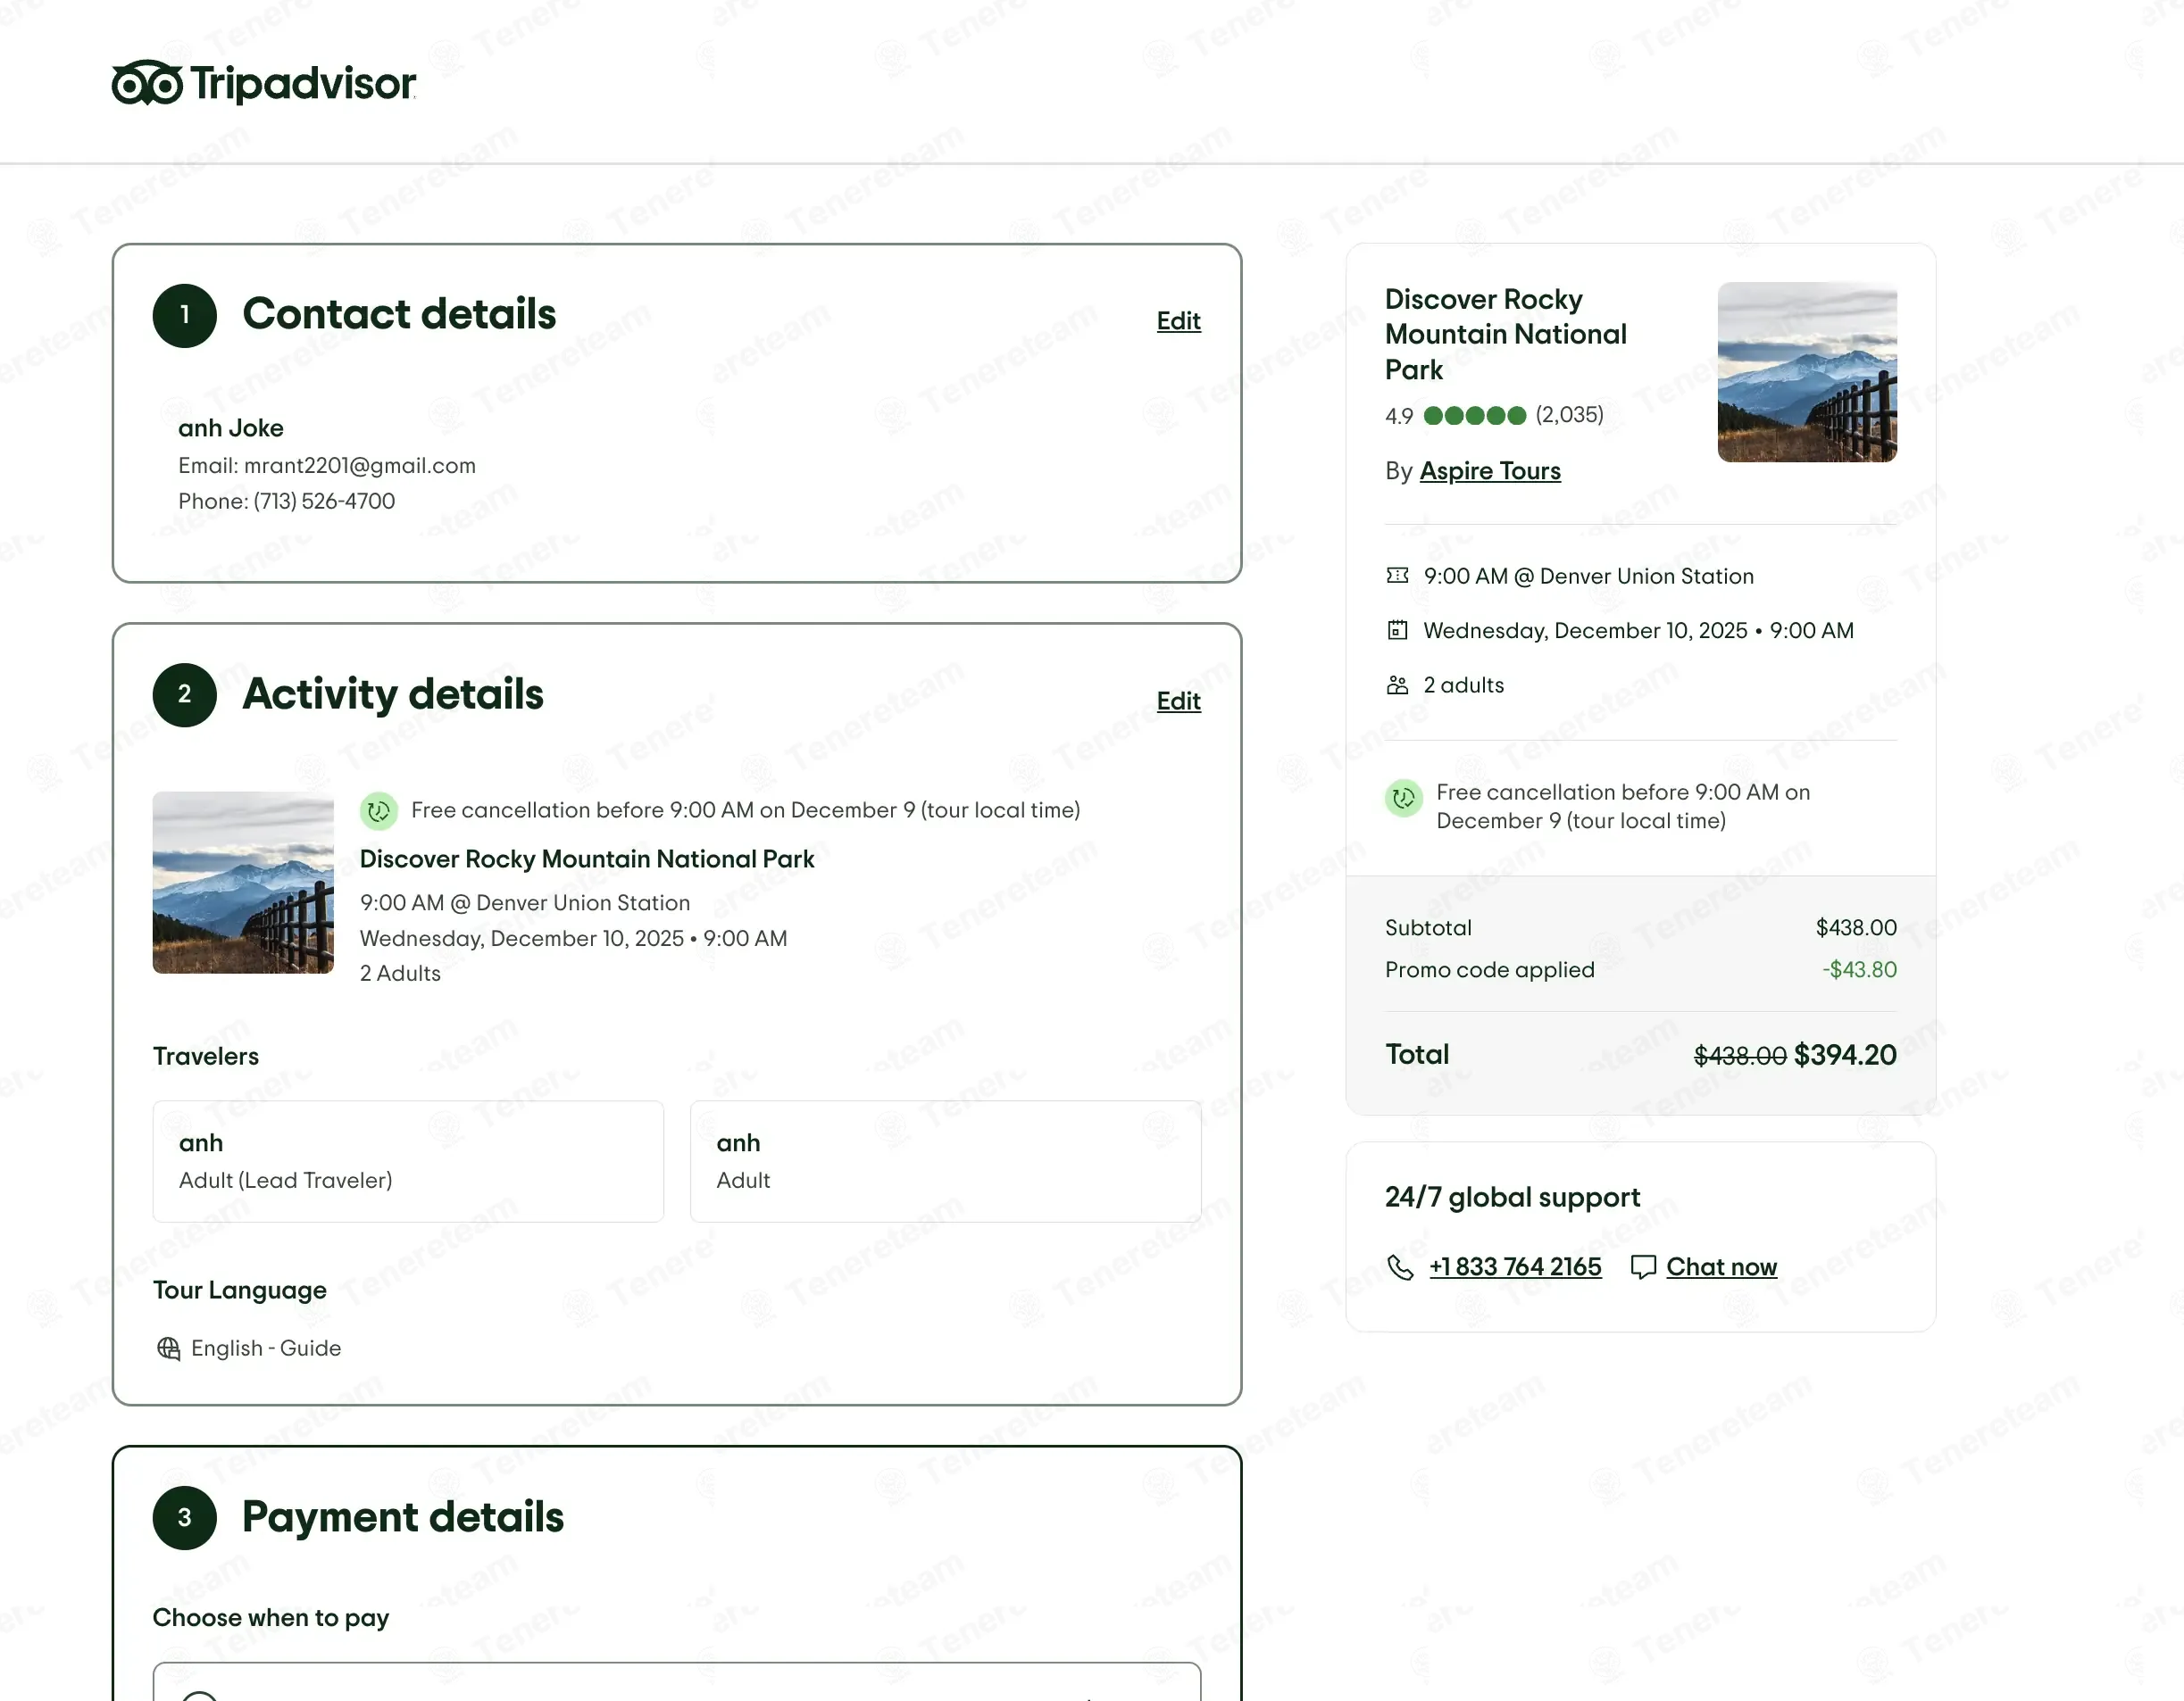Click the mountain photo in order summary
Viewport: 2184px width, 1701px height.
pyautogui.click(x=1806, y=372)
